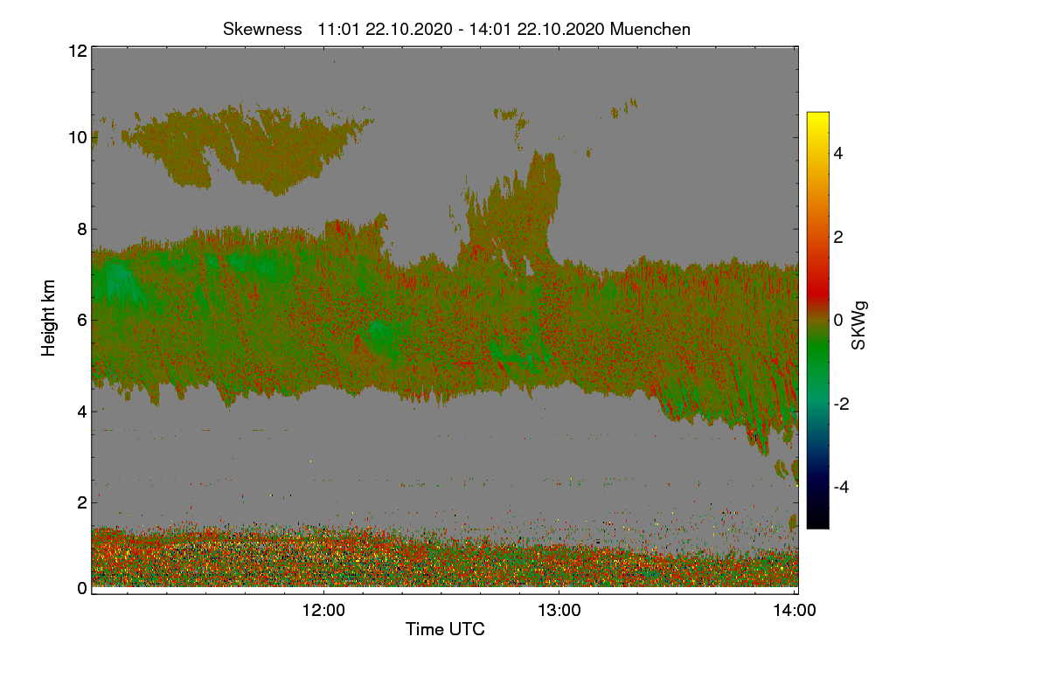Click the 2 km height tick label
The height and width of the screenshot is (699, 1049).
[x=82, y=502]
